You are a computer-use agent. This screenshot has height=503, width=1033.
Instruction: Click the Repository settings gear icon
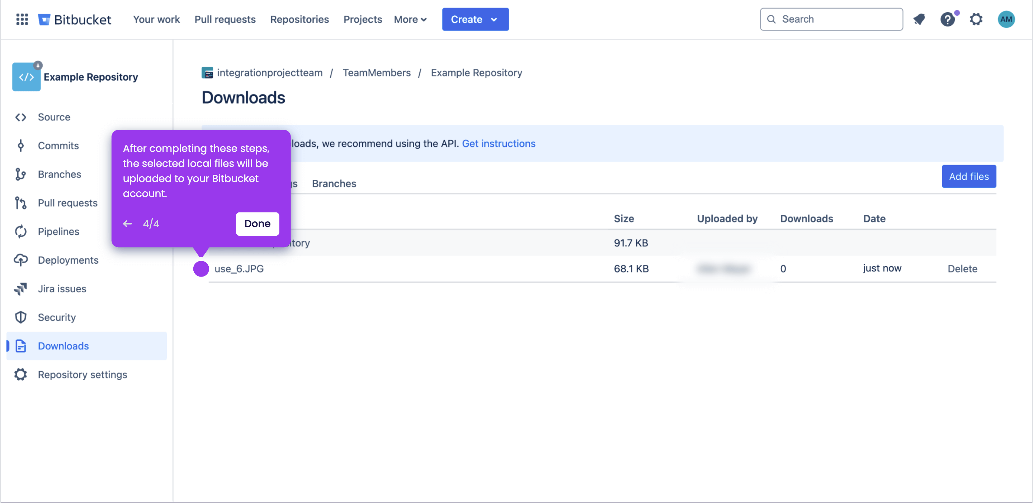tap(20, 374)
